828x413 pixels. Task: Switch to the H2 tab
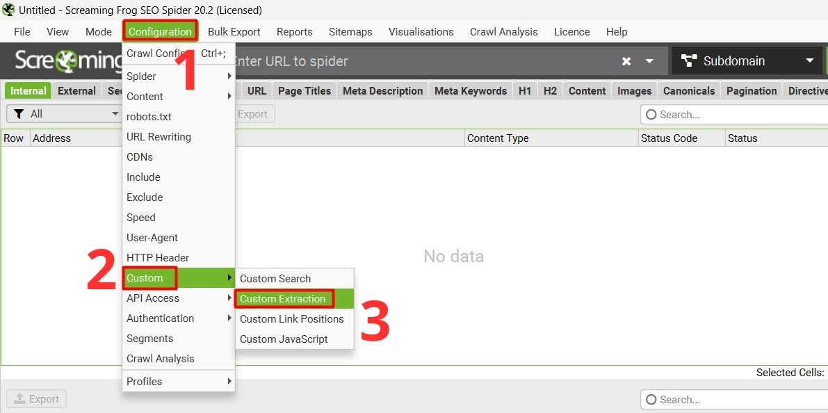pos(550,91)
